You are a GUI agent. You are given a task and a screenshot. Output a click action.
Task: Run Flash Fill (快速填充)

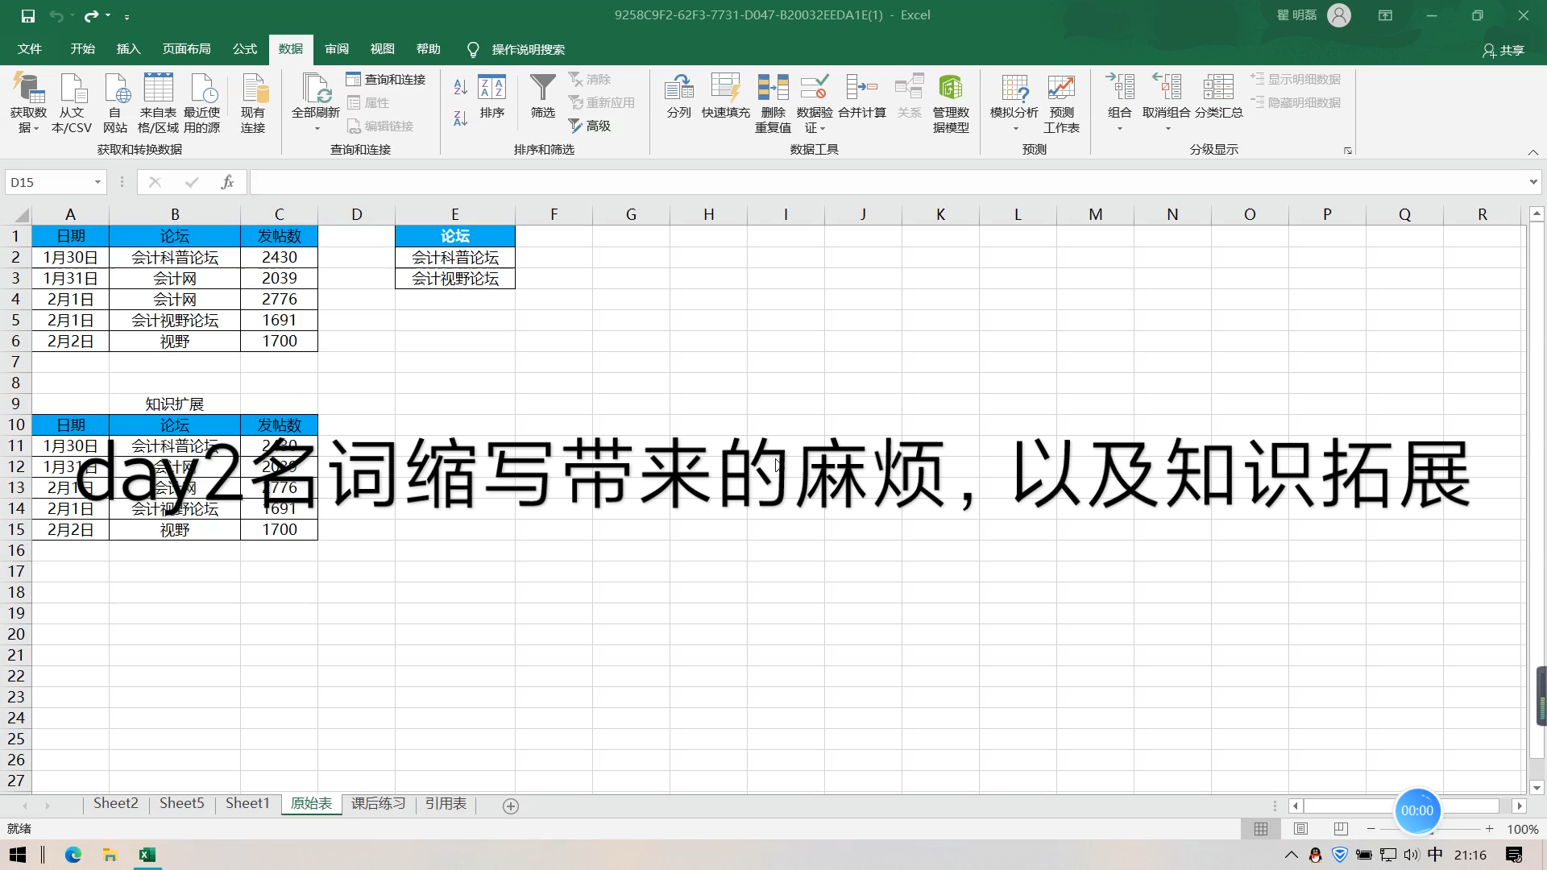725,96
